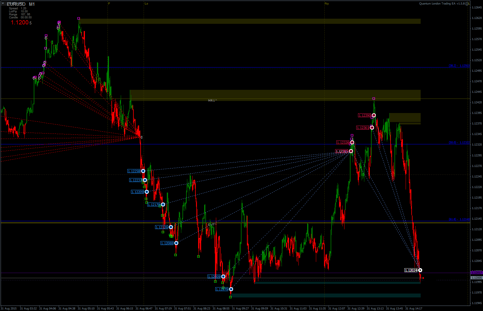
Task: Click the buy trade marker at 1.12258
Action: [143, 171]
